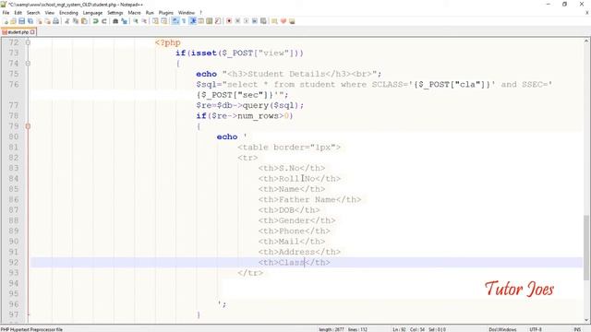Image resolution: width=591 pixels, height=332 pixels.
Task: Click the vertical scrollbar thumb
Action: pos(586,247)
